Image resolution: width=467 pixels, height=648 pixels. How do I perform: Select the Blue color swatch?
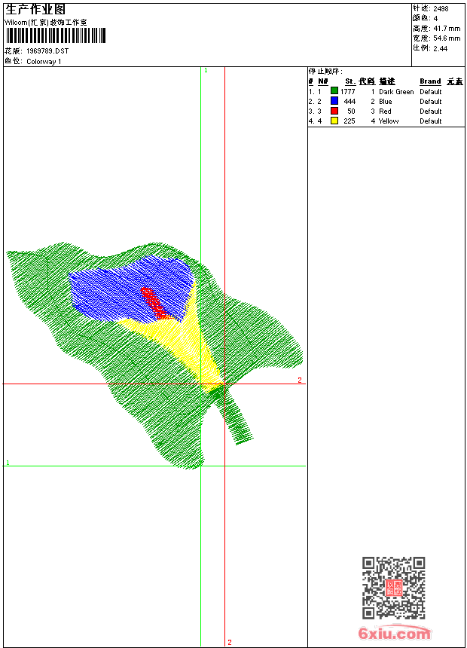[334, 101]
